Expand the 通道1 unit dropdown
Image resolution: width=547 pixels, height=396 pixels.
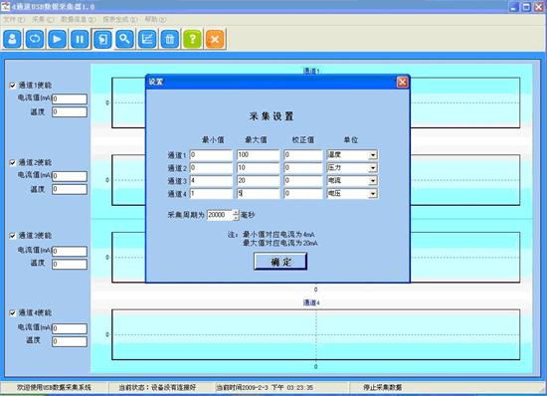pyautogui.click(x=373, y=155)
